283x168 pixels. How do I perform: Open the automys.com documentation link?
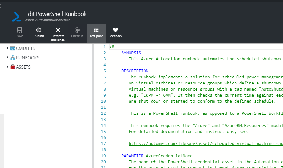click(206, 144)
